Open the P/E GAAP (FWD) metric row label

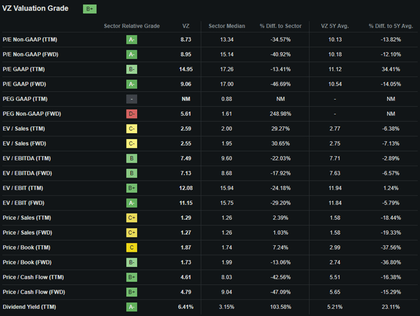[24, 84]
